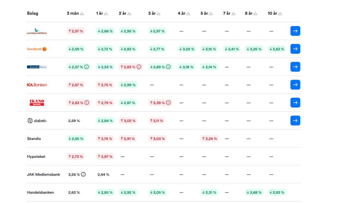
Task: Go to Landshypotek Bank via arrow button
Action: [295, 31]
